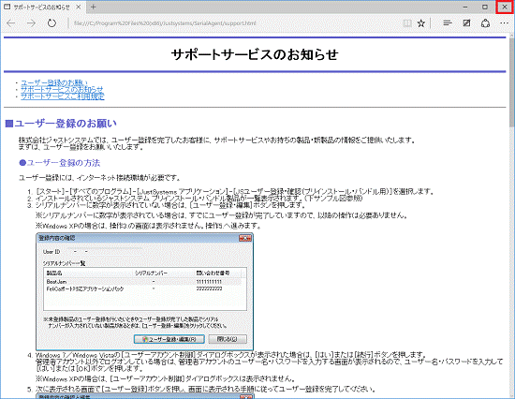Open the More actions ellipsis menu
This screenshot has width=515, height=399.
coord(505,23)
